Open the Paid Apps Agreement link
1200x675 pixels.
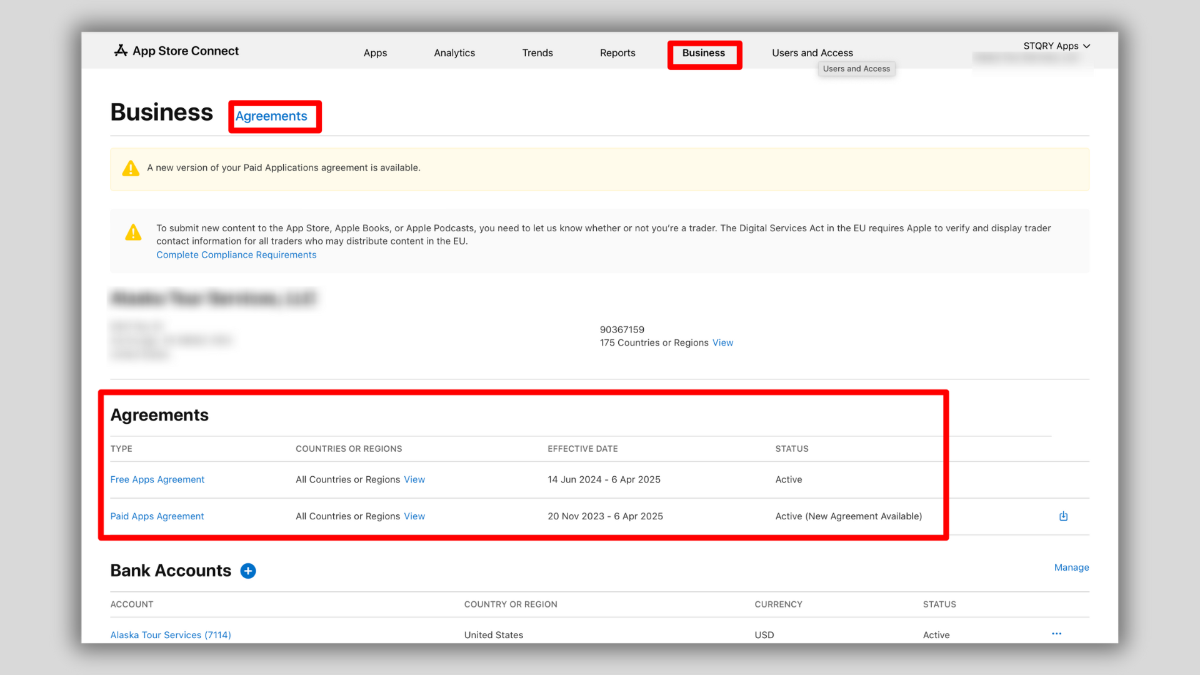157,516
